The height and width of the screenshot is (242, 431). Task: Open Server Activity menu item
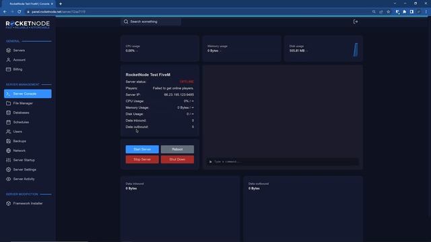28,179
